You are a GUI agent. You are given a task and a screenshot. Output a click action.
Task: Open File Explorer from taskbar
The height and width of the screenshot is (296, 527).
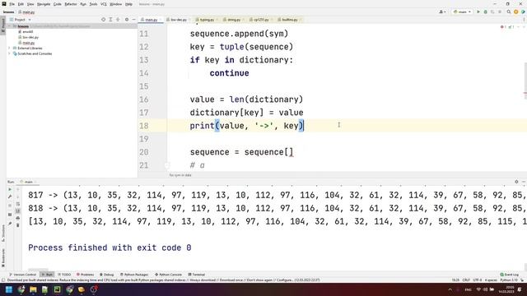(33, 289)
